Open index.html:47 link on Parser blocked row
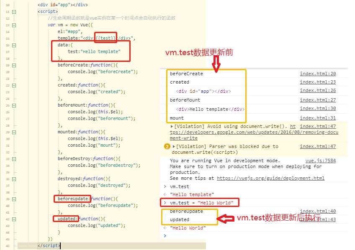The image size is (355, 250). (x=318, y=146)
